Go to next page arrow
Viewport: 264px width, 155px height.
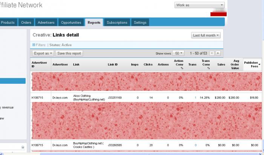[x=218, y=53]
